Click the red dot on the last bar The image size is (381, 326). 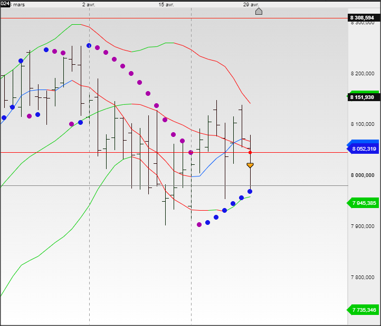click(250, 152)
